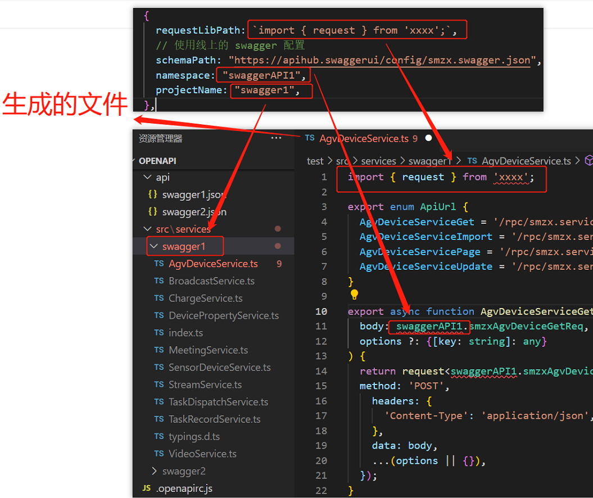Viewport: 593px width, 498px height.
Task: Select the AgvDeviceService.ts editor tab
Action: (364, 138)
